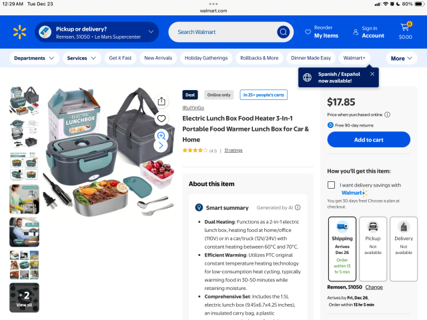
Task: Open price info icon beside purchased online
Action: click(x=387, y=115)
